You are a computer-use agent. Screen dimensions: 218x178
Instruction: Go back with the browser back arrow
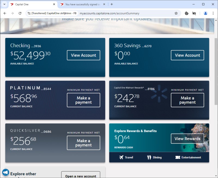pyautogui.click(x=5, y=13)
